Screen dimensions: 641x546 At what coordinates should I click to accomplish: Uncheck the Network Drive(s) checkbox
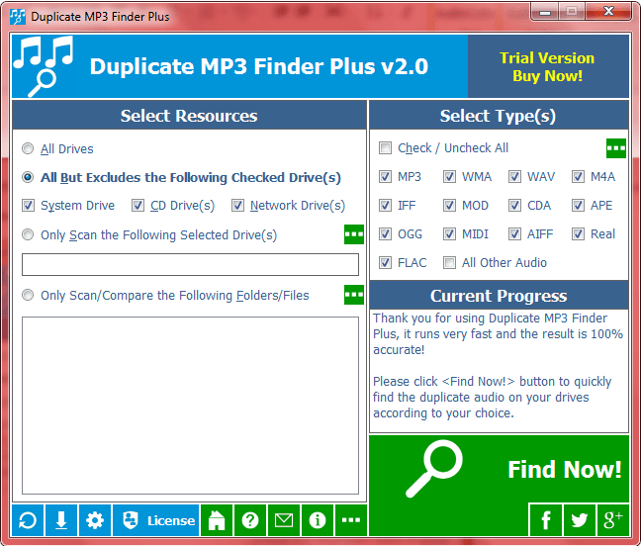coord(238,205)
